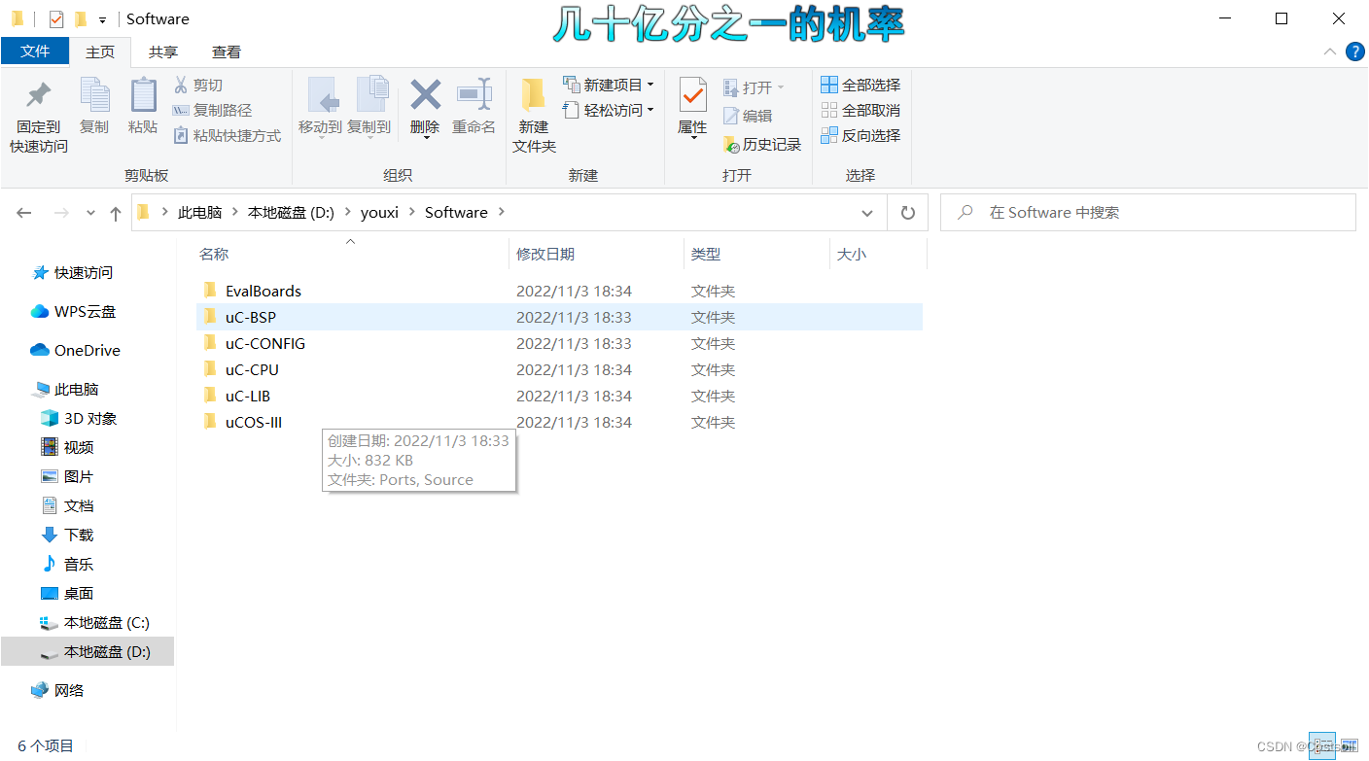Open recent locations dropdown arrow

[x=91, y=213]
